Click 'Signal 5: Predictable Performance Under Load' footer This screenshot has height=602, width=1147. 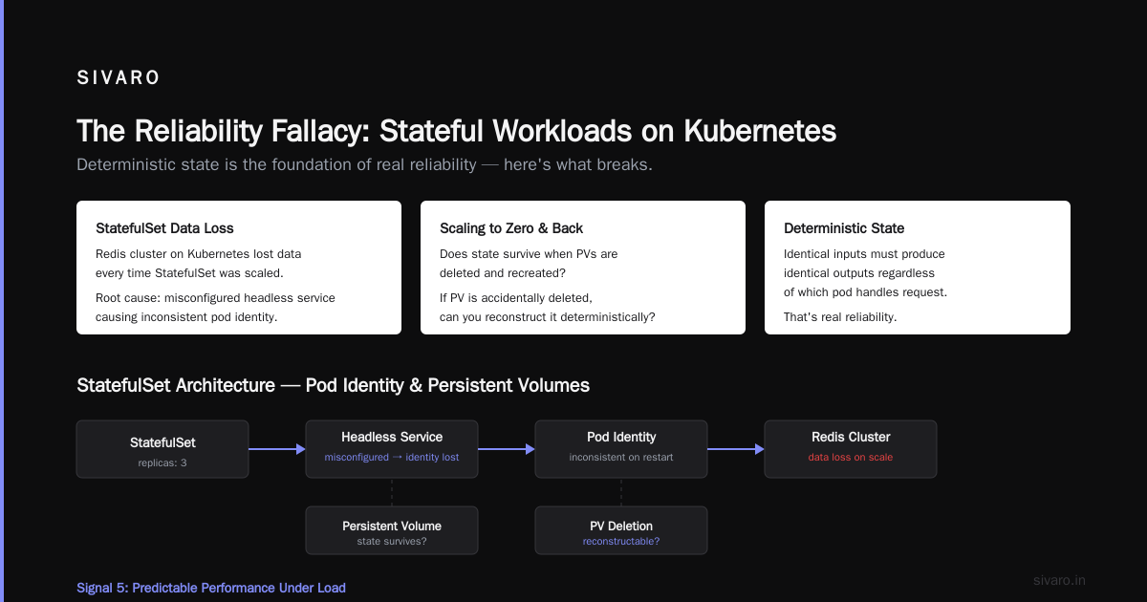(211, 588)
